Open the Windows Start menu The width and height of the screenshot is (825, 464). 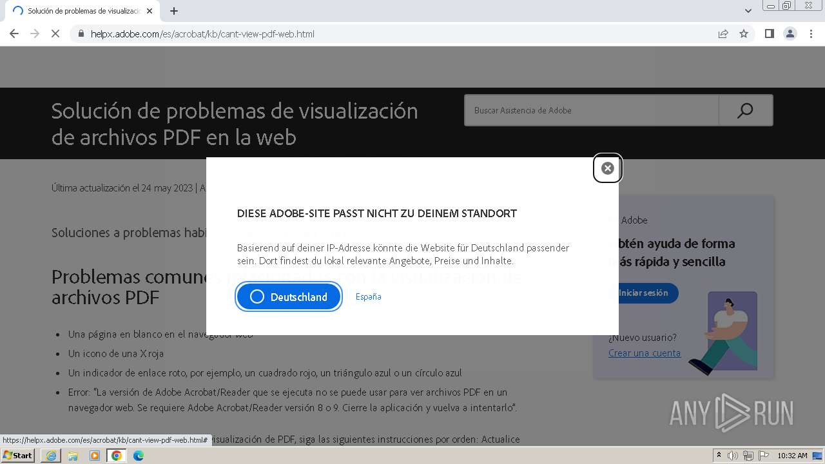(x=18, y=455)
